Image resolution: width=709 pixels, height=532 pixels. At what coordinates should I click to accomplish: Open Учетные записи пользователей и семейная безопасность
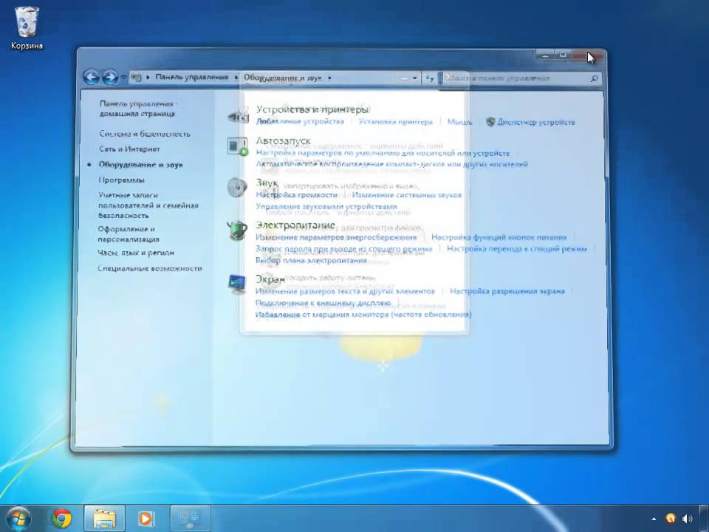(148, 205)
